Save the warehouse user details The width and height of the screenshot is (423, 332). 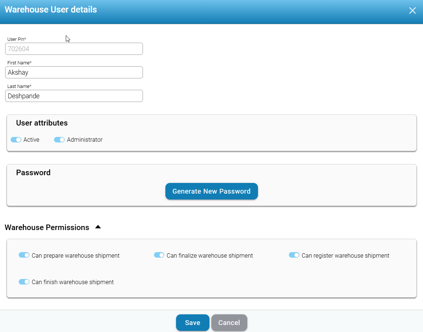[193, 323]
